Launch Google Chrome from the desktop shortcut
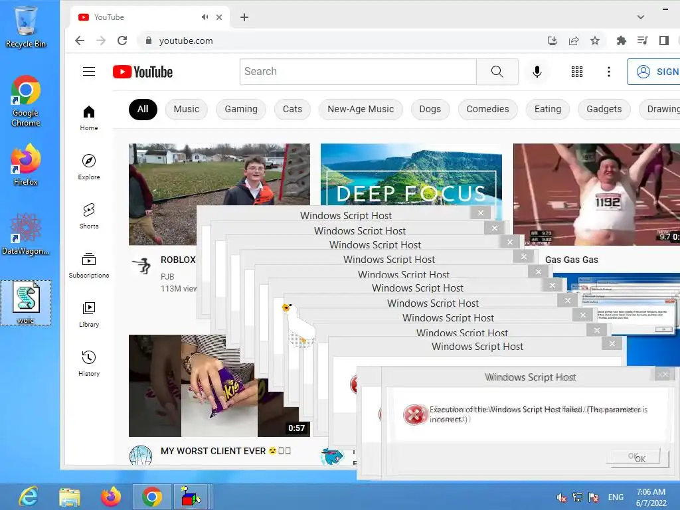 26,101
